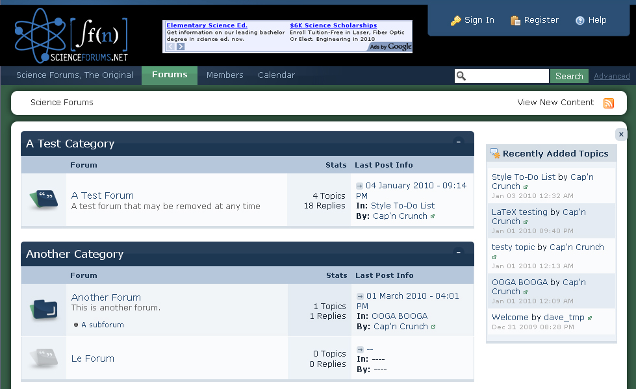This screenshot has width=636, height=389.
Task: Click the Le Forum grey status icon
Action: tap(44, 358)
